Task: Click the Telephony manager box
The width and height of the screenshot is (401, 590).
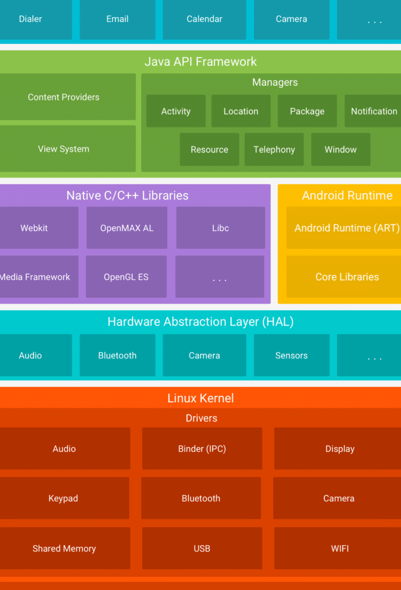Action: [274, 149]
